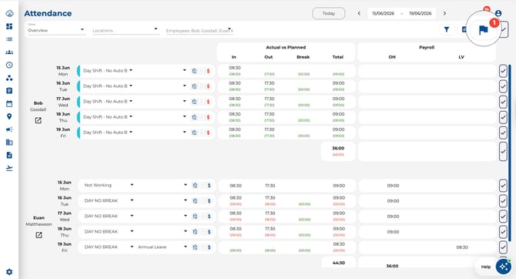Click the Attendance page title
Viewport: 516px width, 279px height.
[48, 14]
